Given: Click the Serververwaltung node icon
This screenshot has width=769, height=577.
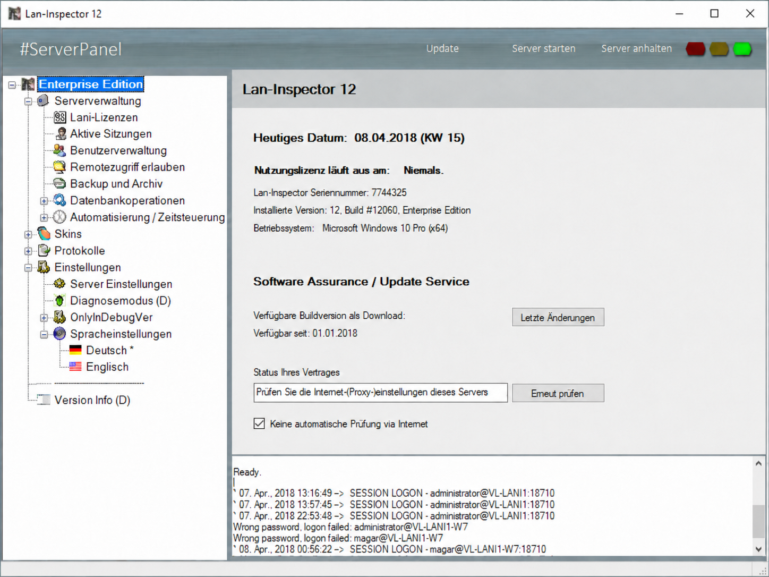Looking at the screenshot, I should (x=44, y=100).
